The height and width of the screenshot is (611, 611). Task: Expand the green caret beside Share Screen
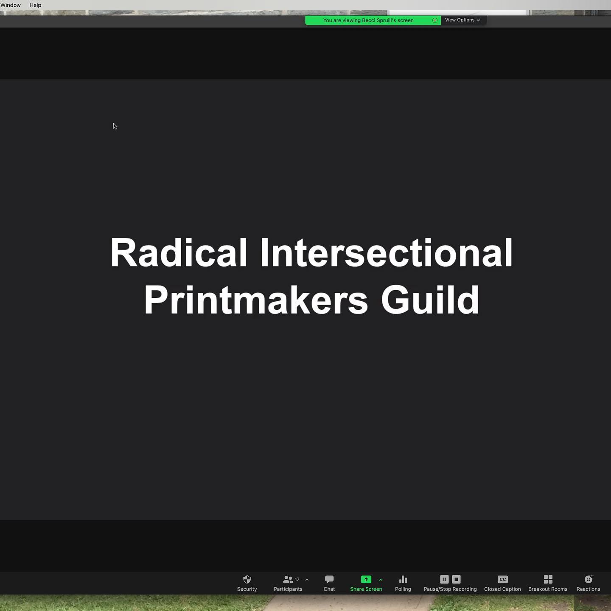click(381, 580)
